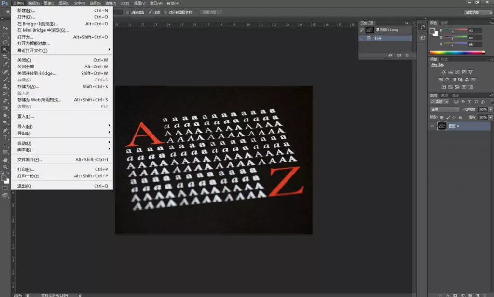494x297 pixels.
Task: Toggle the 消除锯齿 anti-alias checkbox
Action: [127, 12]
